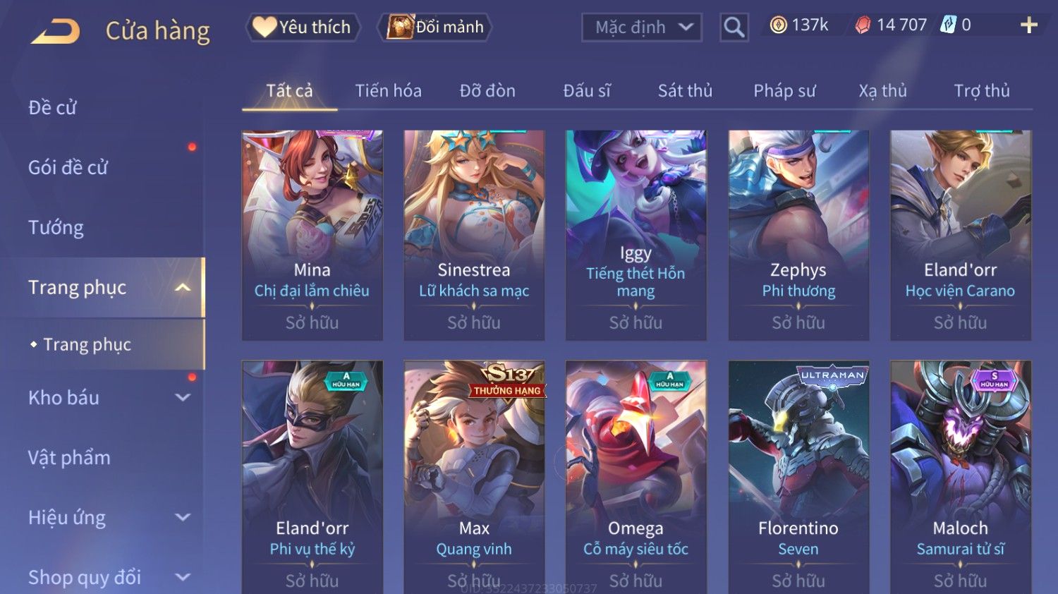The width and height of the screenshot is (1058, 594).
Task: Open the search magnifier icon
Action: tap(734, 28)
